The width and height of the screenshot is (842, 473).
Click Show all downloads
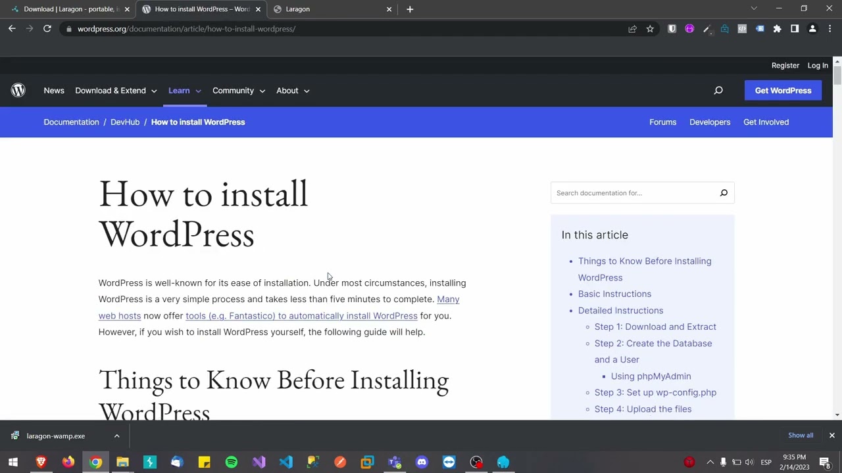coord(801,436)
